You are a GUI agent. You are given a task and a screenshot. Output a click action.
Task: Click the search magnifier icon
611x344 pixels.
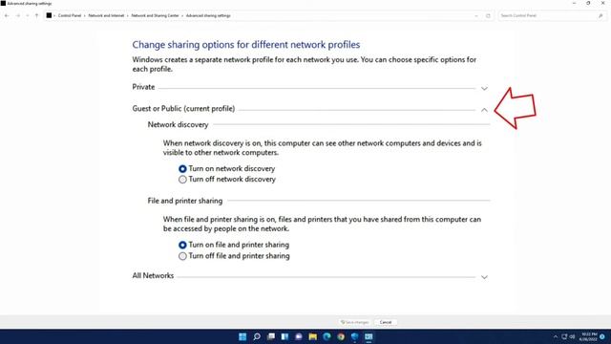[600, 15]
